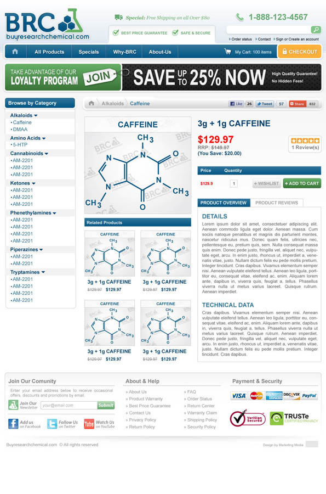
Task: Open the Caffeine link in sidebar
Action: pyautogui.click(x=22, y=122)
